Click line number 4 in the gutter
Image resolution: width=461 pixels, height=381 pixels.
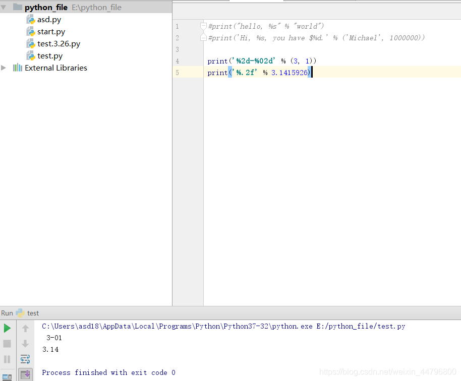(x=177, y=61)
